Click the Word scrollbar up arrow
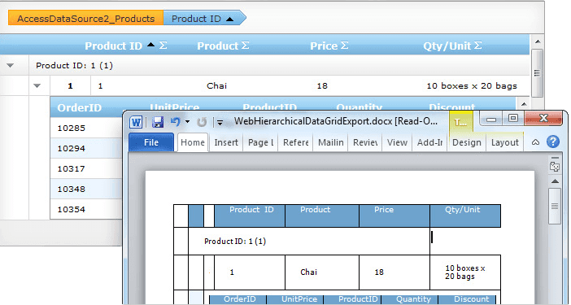Viewport: 571px width, 305px height. (x=555, y=181)
